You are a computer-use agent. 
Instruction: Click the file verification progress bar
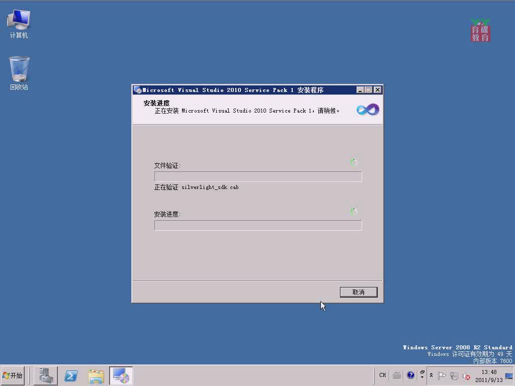258,176
